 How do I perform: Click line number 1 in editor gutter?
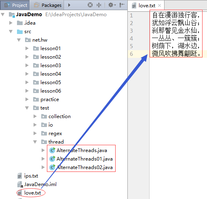click(x=131, y=15)
